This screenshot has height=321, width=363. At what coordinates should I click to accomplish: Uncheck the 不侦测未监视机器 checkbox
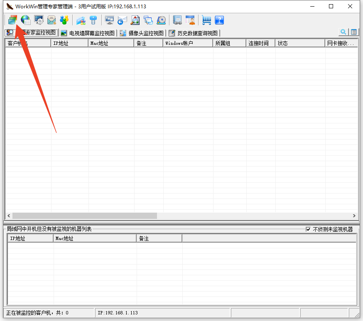coord(308,229)
